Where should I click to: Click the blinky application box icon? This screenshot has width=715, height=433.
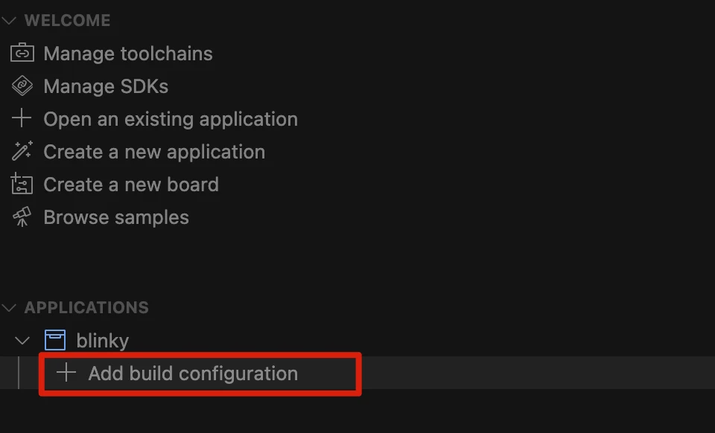coord(55,340)
